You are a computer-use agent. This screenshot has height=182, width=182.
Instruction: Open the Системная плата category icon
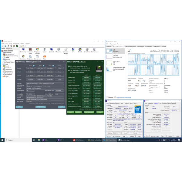point(30,51)
